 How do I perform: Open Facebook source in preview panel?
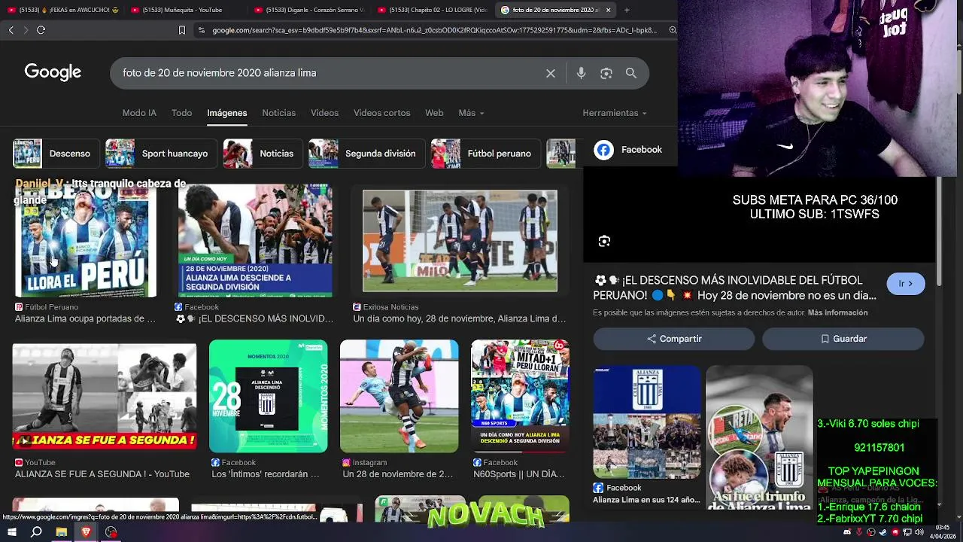coord(628,150)
